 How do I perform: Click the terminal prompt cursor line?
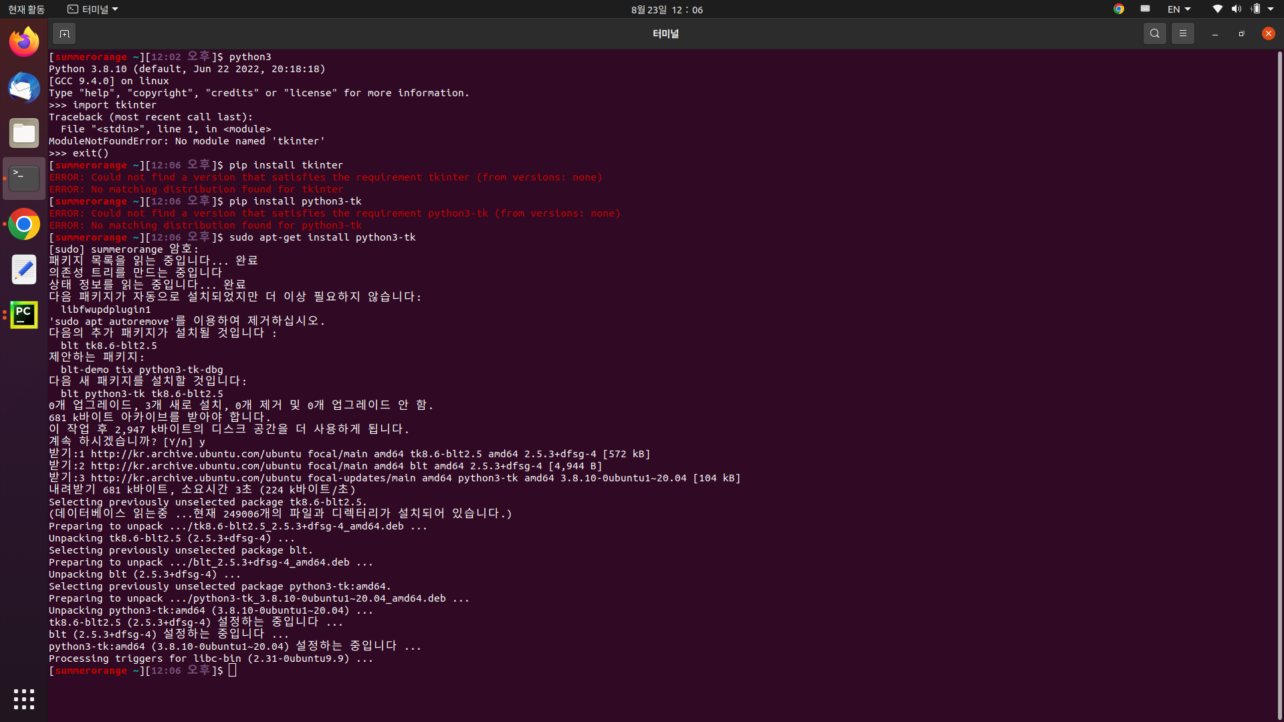(232, 671)
